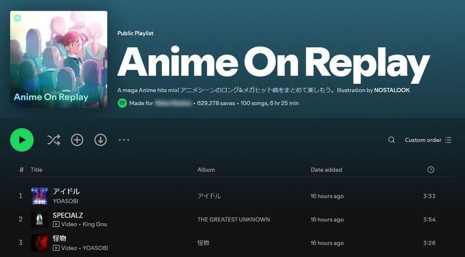Viewport: 465px width, 257px height.
Task: Click the Spotify logo beside Made for
Action: (122, 103)
